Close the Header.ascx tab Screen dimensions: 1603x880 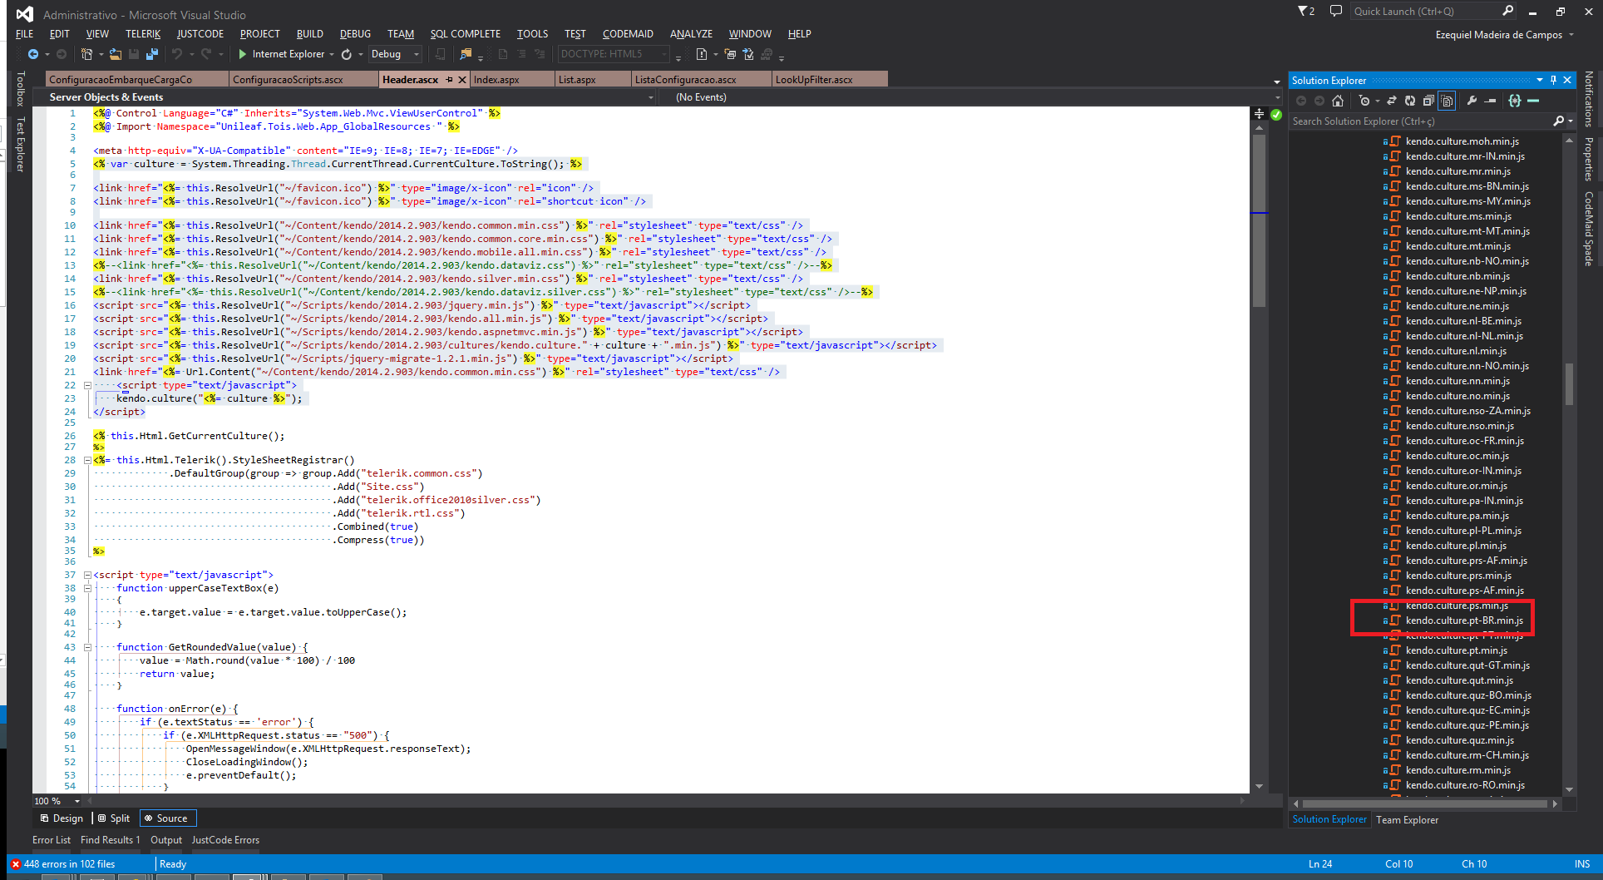pos(462,80)
